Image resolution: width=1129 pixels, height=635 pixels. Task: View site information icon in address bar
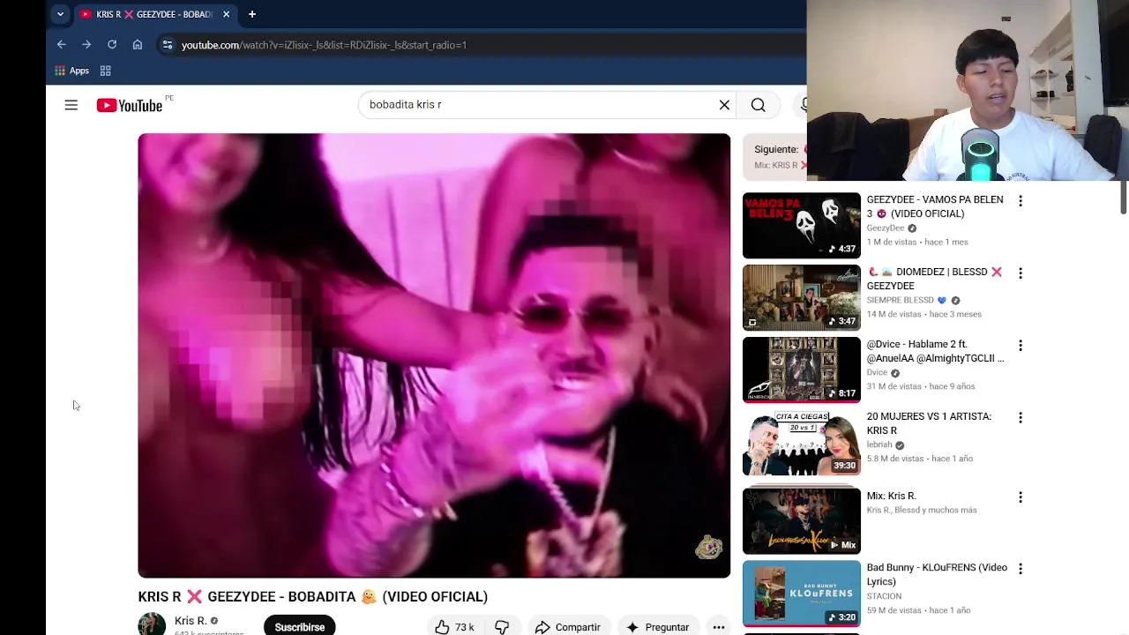pos(168,45)
